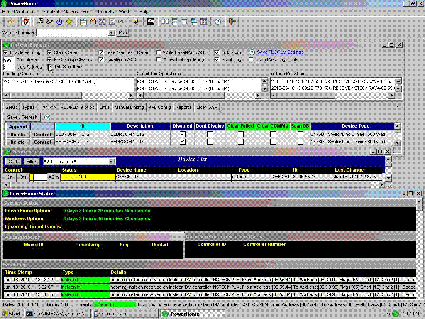Click the magic wand E toolbar icon
This screenshot has width=425, height=319.
tap(40, 22)
